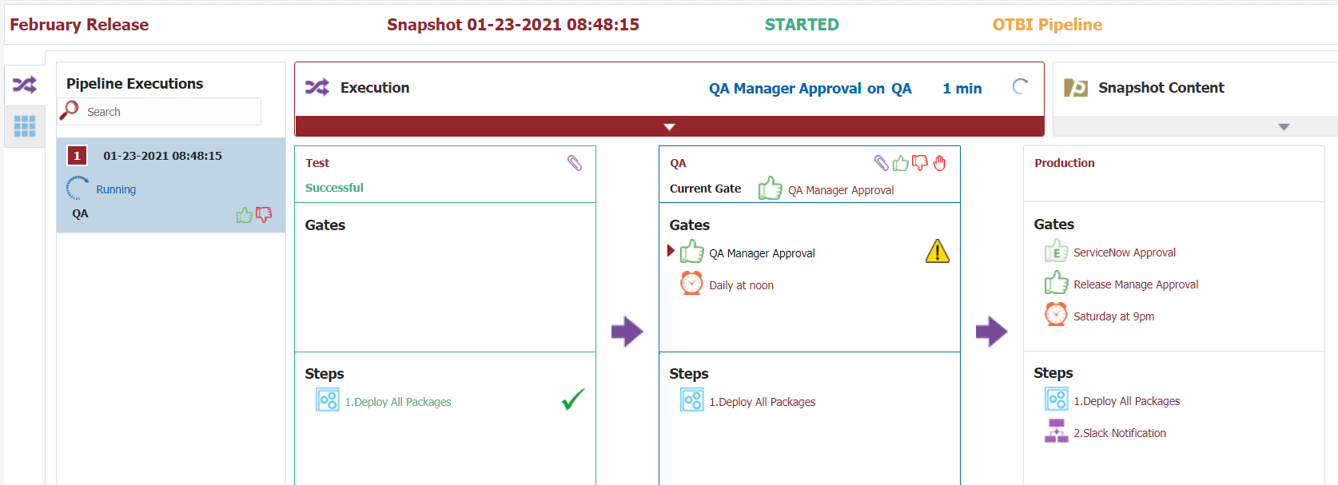Click the green checkmark in Test Steps

(573, 400)
